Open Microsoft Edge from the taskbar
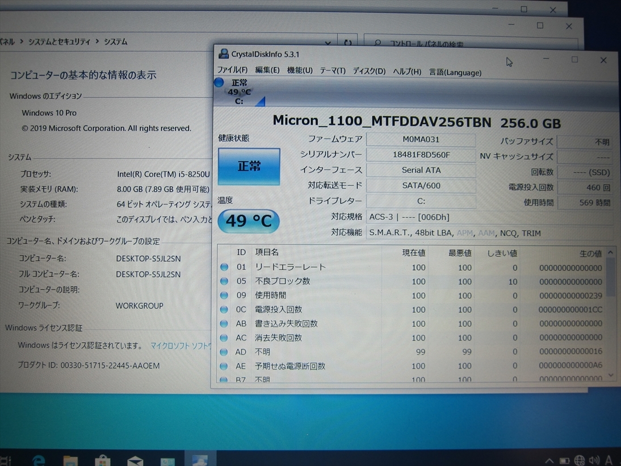Viewport: 621px width, 466px height. 39,460
